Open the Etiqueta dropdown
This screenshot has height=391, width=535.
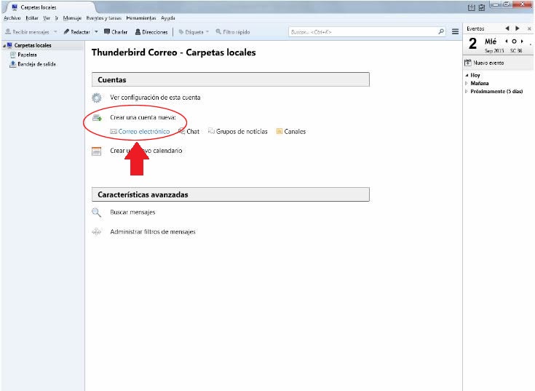click(194, 32)
